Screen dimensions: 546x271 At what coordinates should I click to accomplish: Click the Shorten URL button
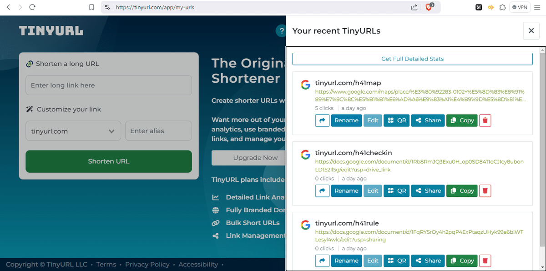(108, 161)
